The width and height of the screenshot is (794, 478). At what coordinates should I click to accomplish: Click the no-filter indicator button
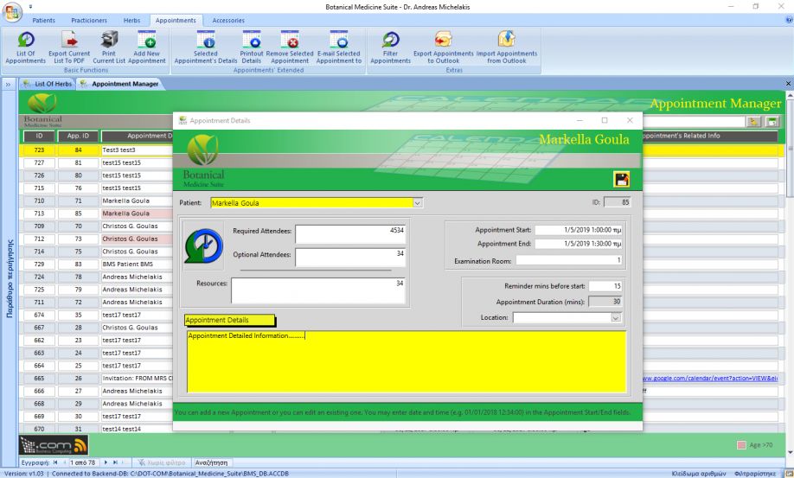162,462
